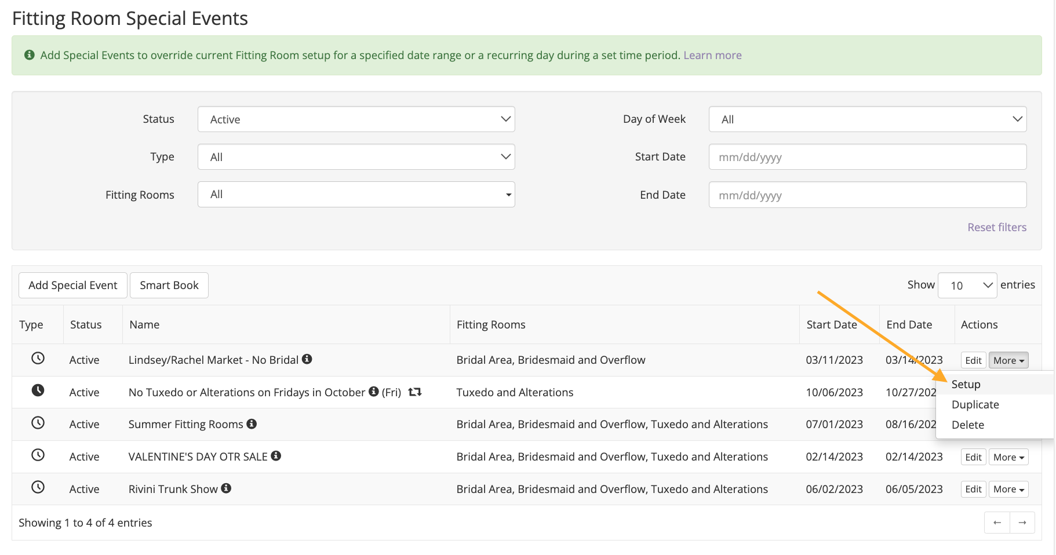Open More dropdown for Rivini Trunk Show
The height and width of the screenshot is (555, 1056).
pyautogui.click(x=1008, y=490)
